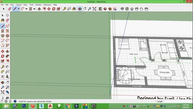Select the Rectangle shape tool in top toolbar
The width and height of the screenshot is (193, 109).
[x=30, y=9]
